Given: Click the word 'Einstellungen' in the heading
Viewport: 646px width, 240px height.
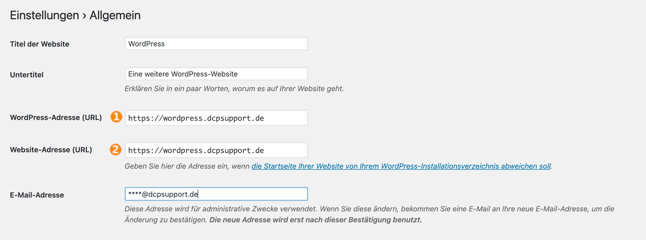Looking at the screenshot, I should (44, 15).
